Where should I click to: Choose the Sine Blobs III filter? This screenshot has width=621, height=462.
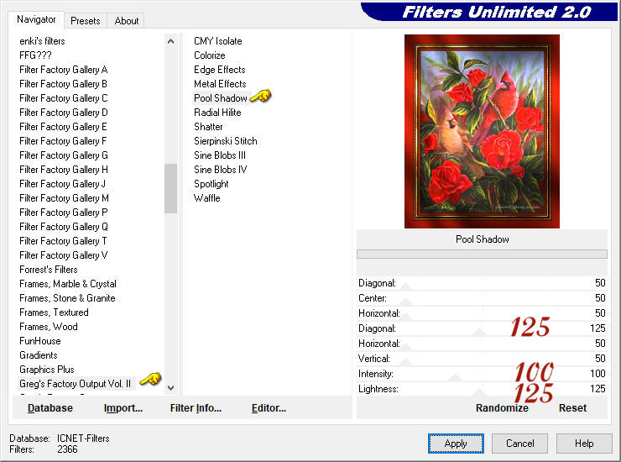(x=220, y=155)
